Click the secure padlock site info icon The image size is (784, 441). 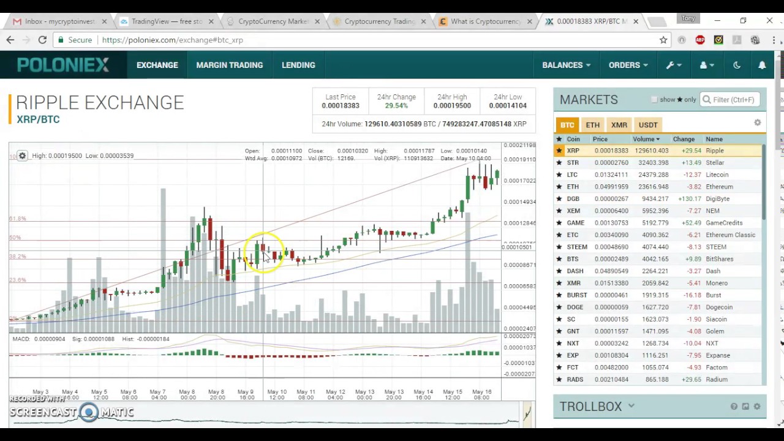[x=60, y=40]
